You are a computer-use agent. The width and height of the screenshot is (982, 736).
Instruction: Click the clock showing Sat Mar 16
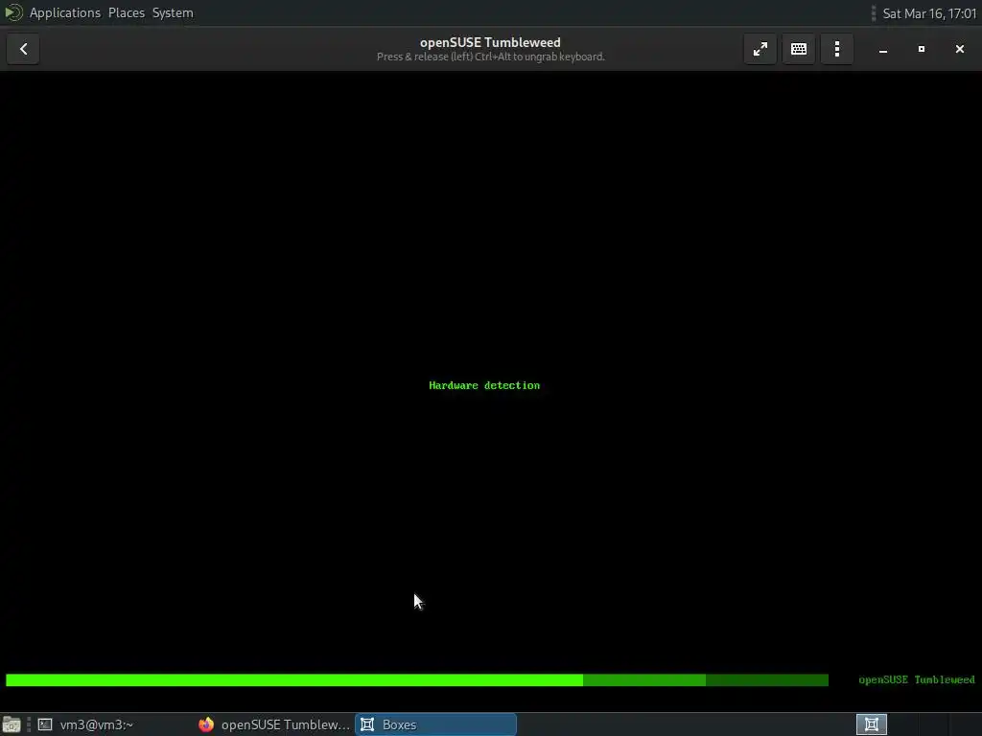coord(929,13)
